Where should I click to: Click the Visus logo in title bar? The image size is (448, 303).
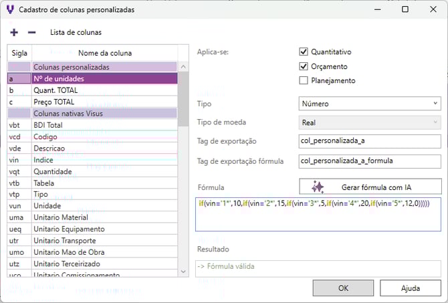[9, 9]
